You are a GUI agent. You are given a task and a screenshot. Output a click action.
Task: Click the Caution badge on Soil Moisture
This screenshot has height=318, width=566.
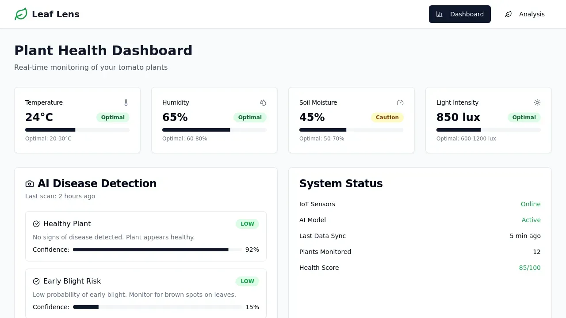click(x=387, y=117)
